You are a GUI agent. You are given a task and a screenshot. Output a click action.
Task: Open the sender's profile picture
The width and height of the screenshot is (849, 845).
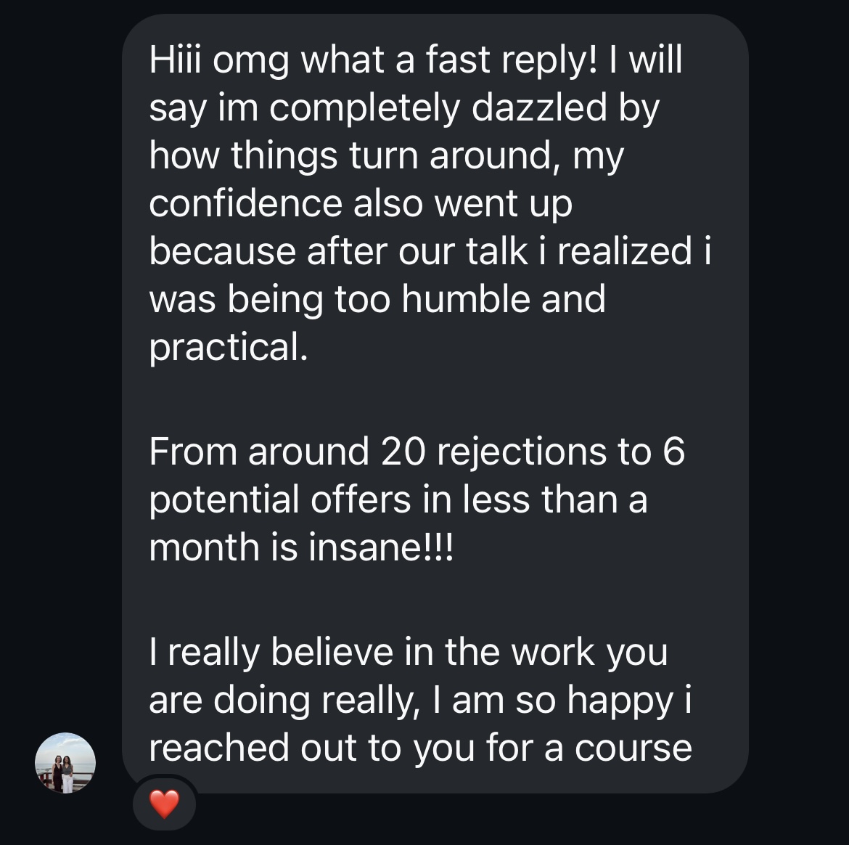pos(65,763)
